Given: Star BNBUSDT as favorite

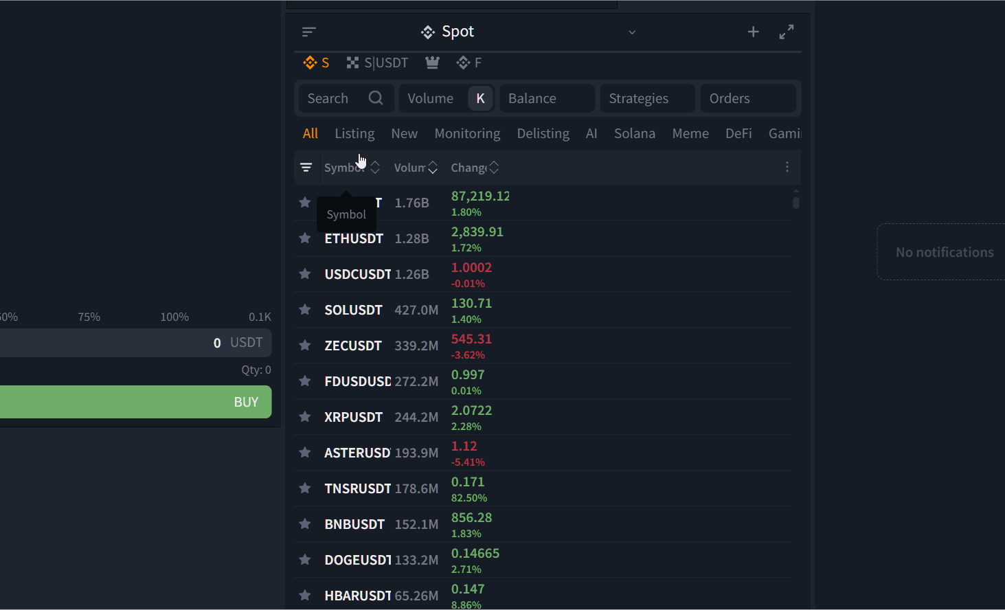Looking at the screenshot, I should click(x=305, y=524).
